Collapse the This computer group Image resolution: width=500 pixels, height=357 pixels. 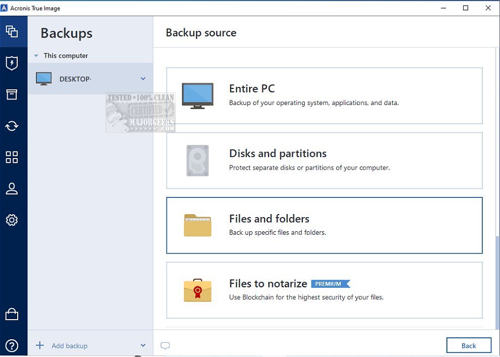point(36,56)
